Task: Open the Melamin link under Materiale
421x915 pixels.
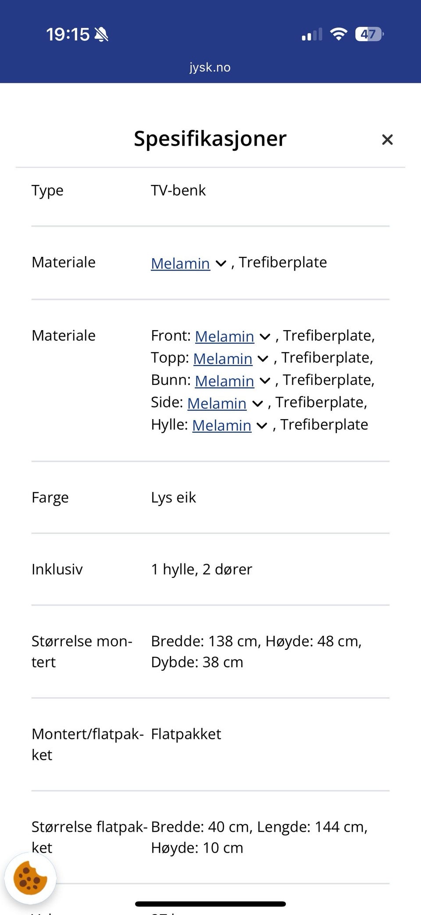Action: [x=180, y=263]
